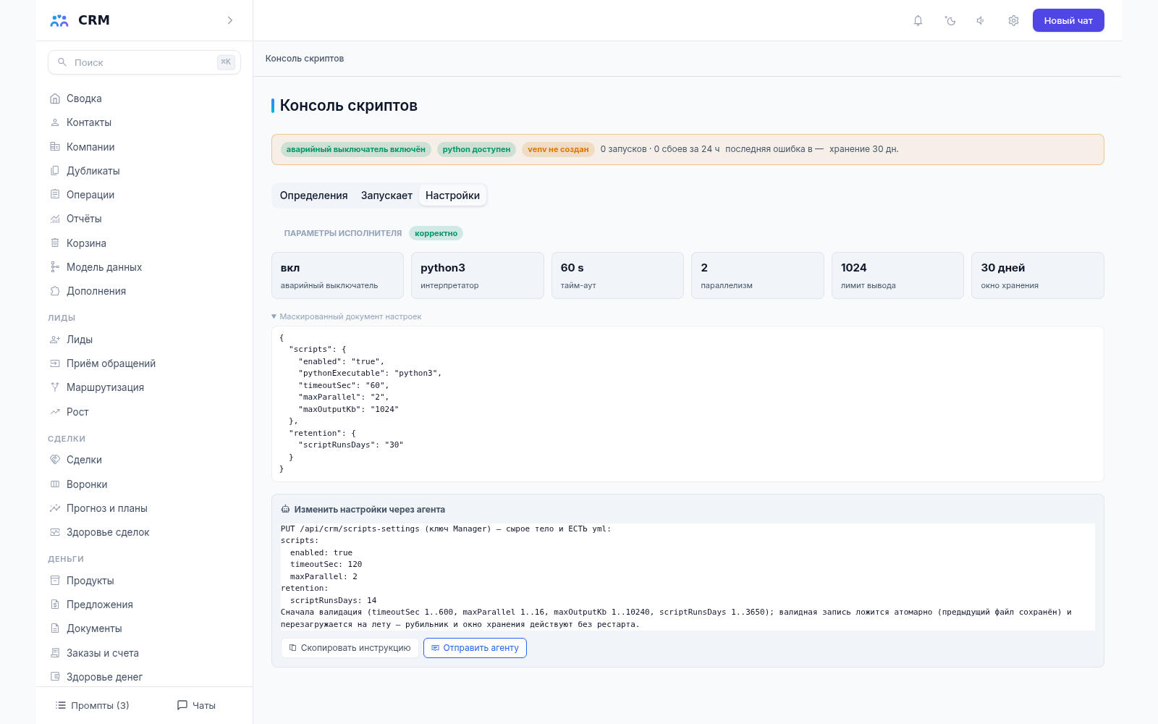1158x724 pixels.
Task: Open Предложения document icon
Action: point(55,605)
